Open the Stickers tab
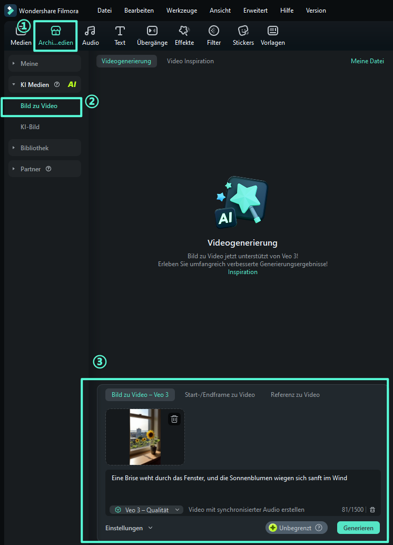This screenshot has height=545, width=393. click(243, 36)
